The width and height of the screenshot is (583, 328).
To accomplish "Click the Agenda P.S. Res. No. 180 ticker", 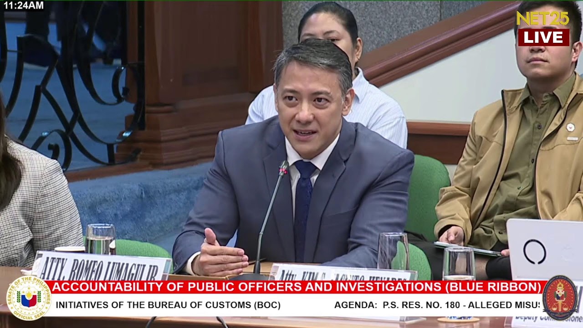I will coord(437,305).
